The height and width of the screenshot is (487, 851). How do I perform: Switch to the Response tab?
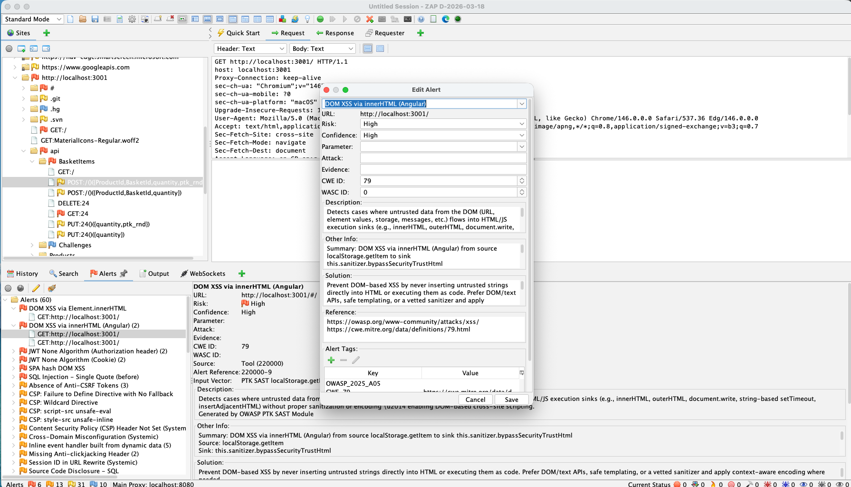point(335,33)
